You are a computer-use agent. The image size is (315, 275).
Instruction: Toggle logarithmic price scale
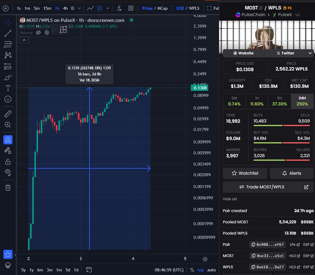click(201, 270)
